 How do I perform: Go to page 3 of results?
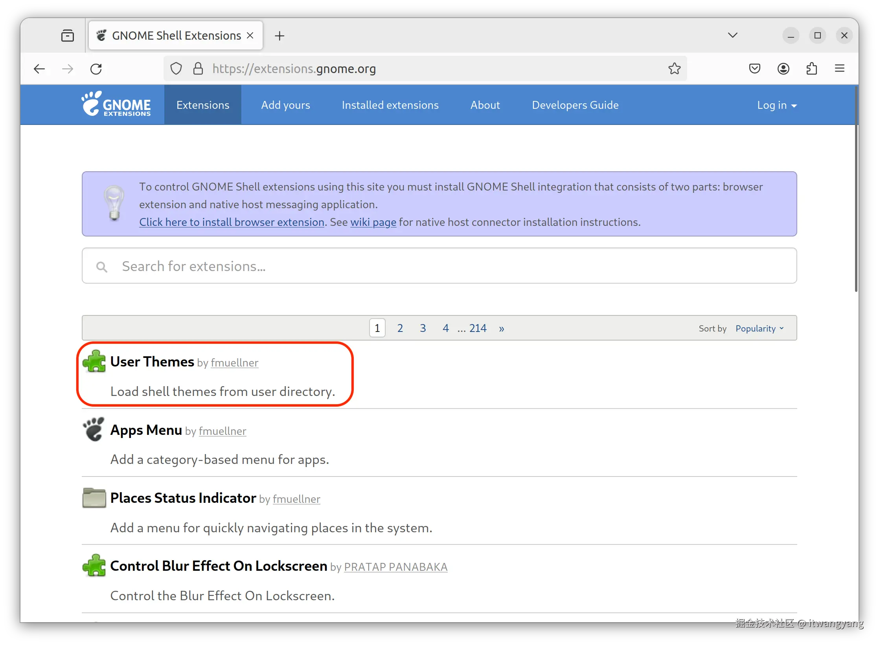(423, 328)
